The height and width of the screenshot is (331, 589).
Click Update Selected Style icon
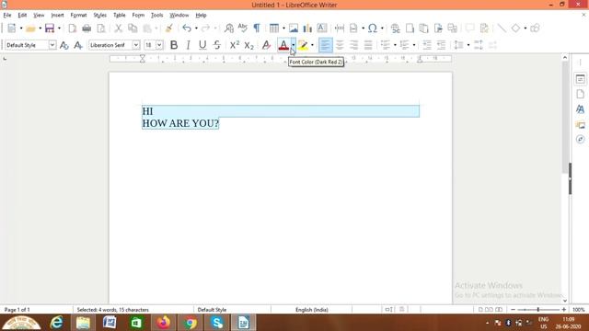[x=64, y=45]
